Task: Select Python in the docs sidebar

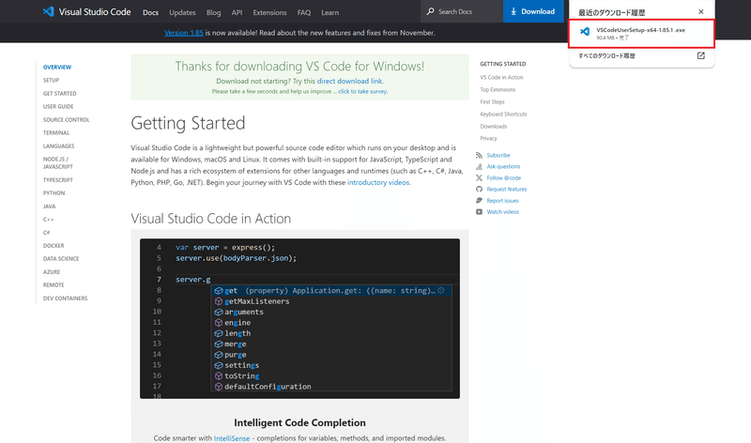Action: click(x=54, y=193)
